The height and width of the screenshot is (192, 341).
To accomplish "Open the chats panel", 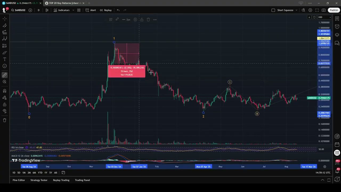I will click(337, 43).
